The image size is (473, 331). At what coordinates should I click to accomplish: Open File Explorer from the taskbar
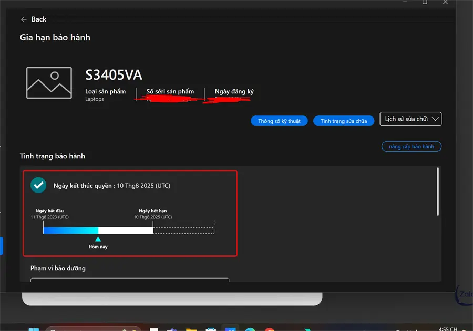click(x=191, y=329)
